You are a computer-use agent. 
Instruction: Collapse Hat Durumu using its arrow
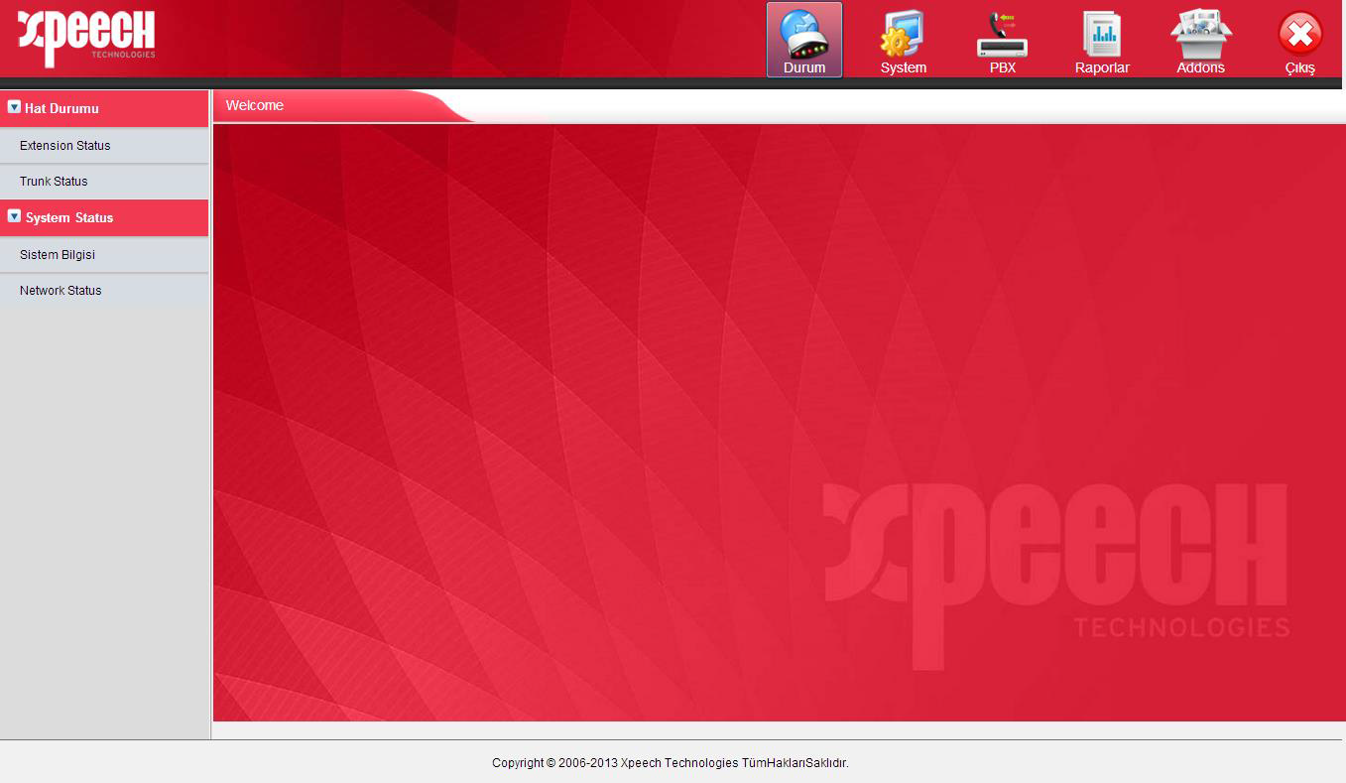click(x=14, y=107)
